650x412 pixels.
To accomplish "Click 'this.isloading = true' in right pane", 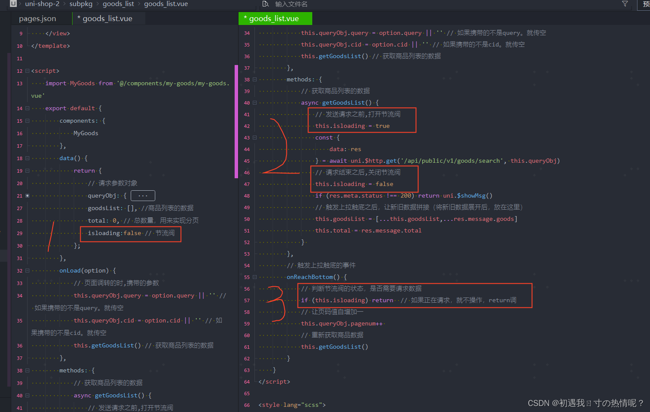I will 352,126.
